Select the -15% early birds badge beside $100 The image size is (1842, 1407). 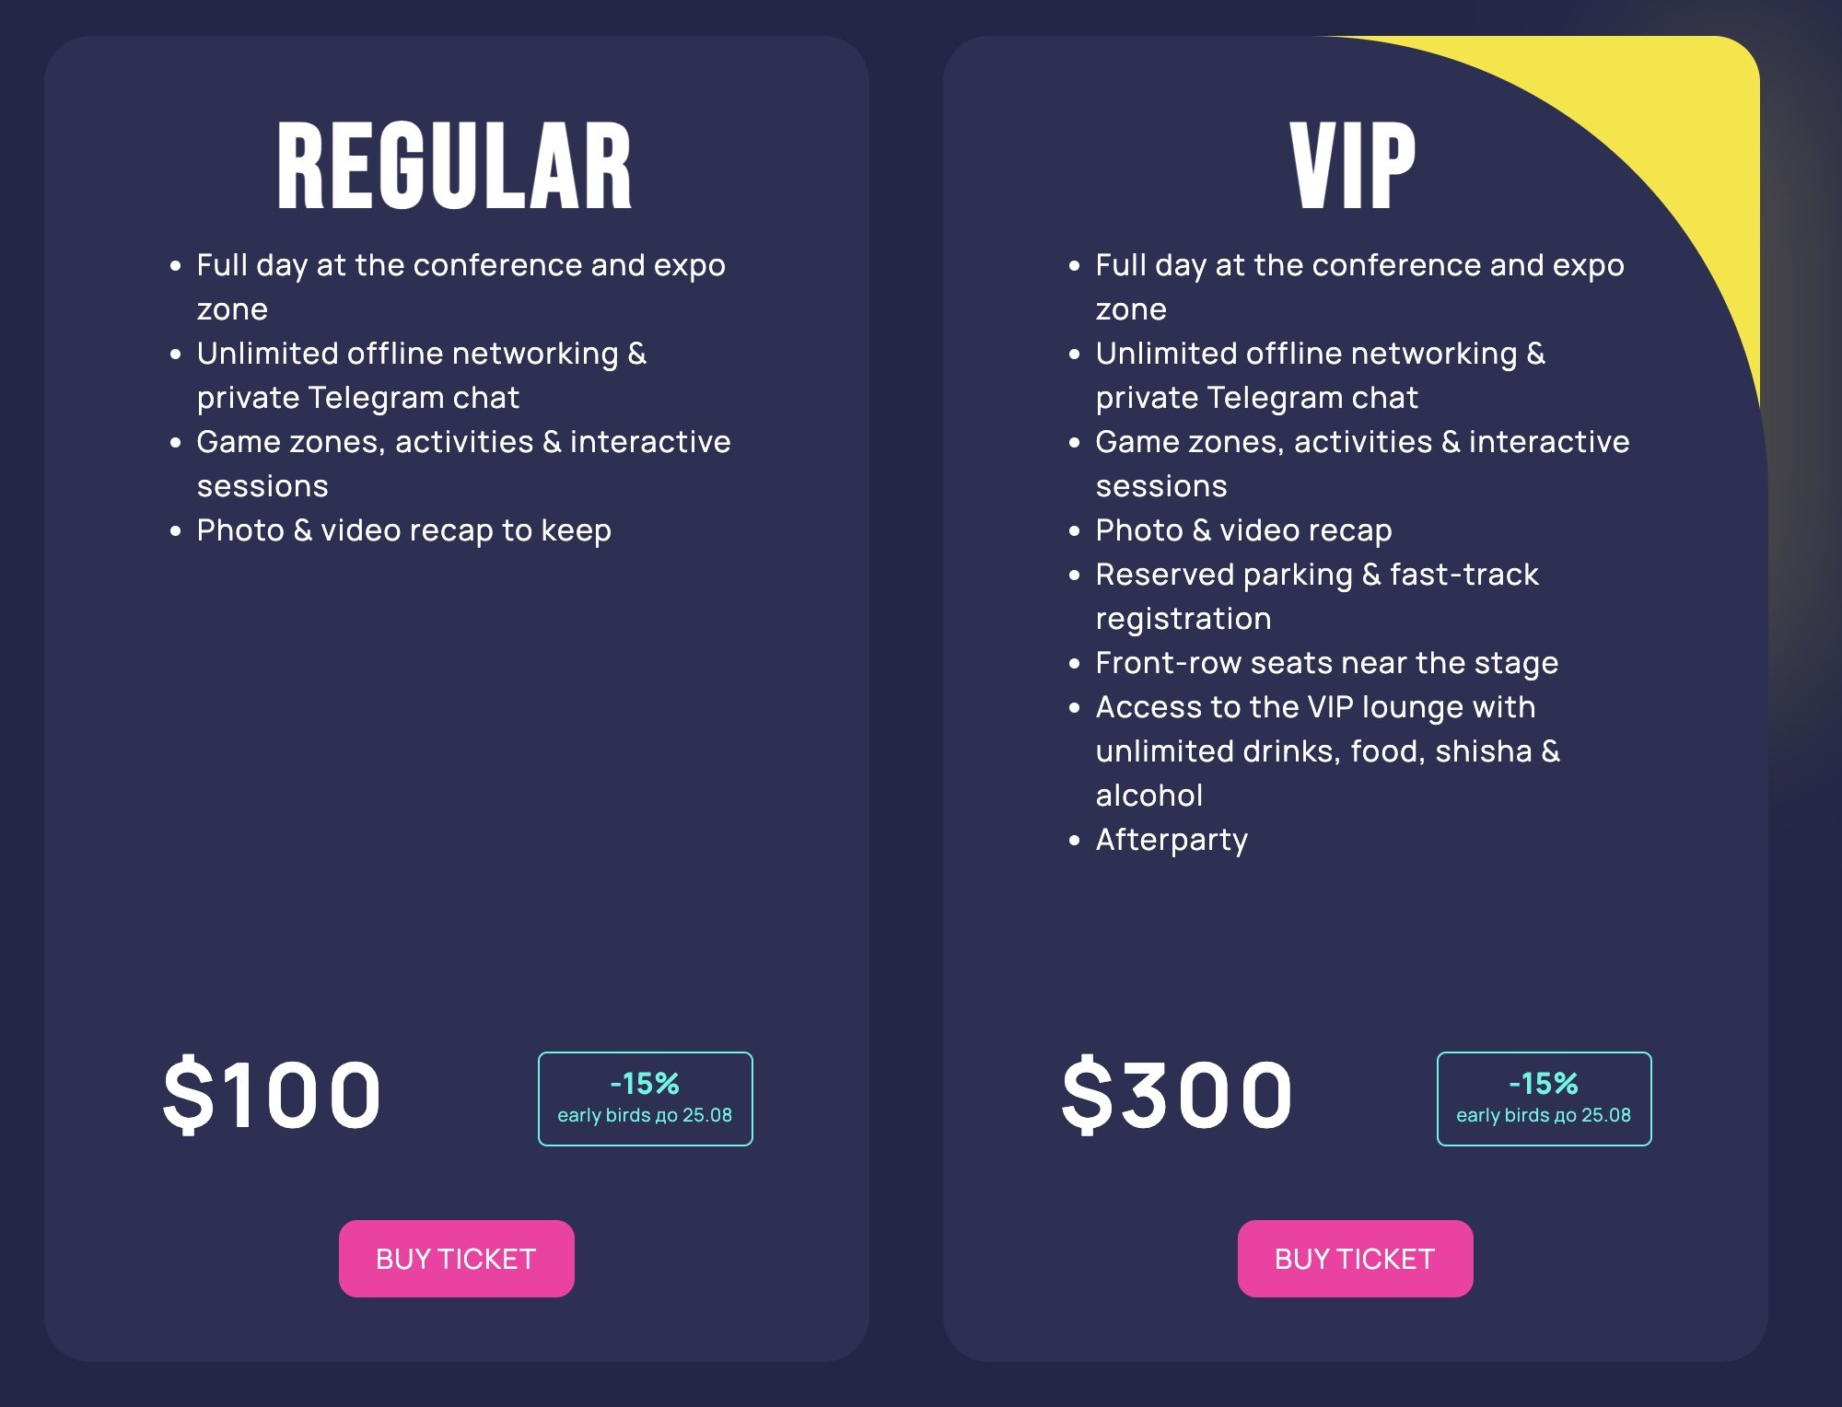coord(645,1099)
